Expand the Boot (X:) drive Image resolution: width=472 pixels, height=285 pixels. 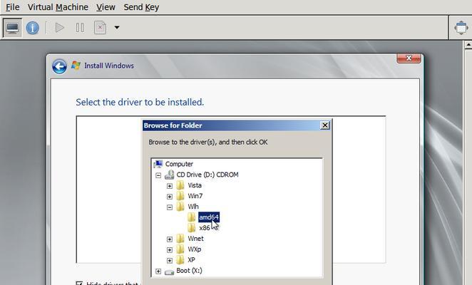pos(158,271)
